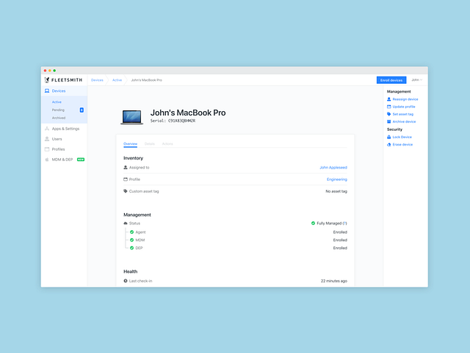The image size is (470, 353).
Task: Click the Agent Enrolled status text
Action: (340, 232)
